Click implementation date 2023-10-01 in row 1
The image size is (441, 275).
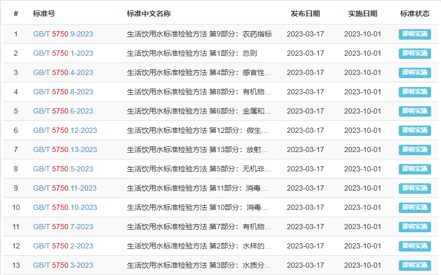362,34
